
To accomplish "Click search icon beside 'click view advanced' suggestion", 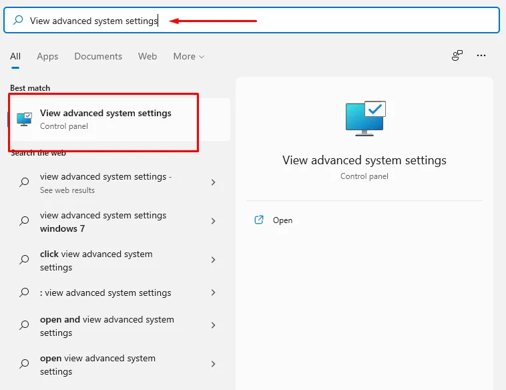I will click(24, 260).
